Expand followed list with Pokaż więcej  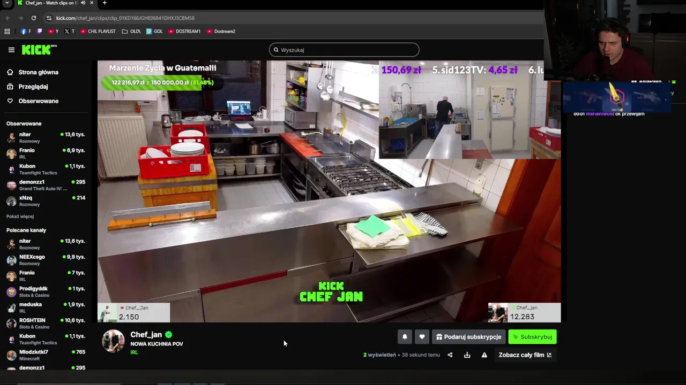click(x=20, y=217)
